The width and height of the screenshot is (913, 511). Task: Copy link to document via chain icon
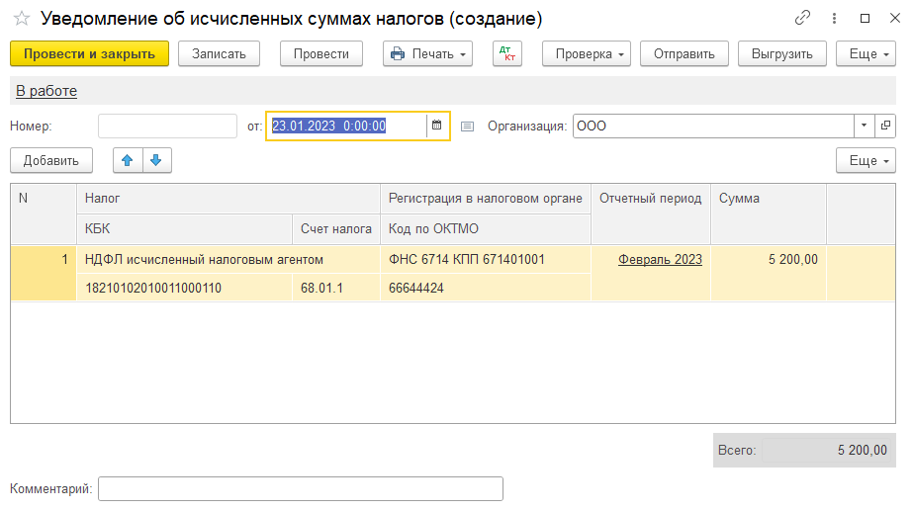(x=803, y=19)
